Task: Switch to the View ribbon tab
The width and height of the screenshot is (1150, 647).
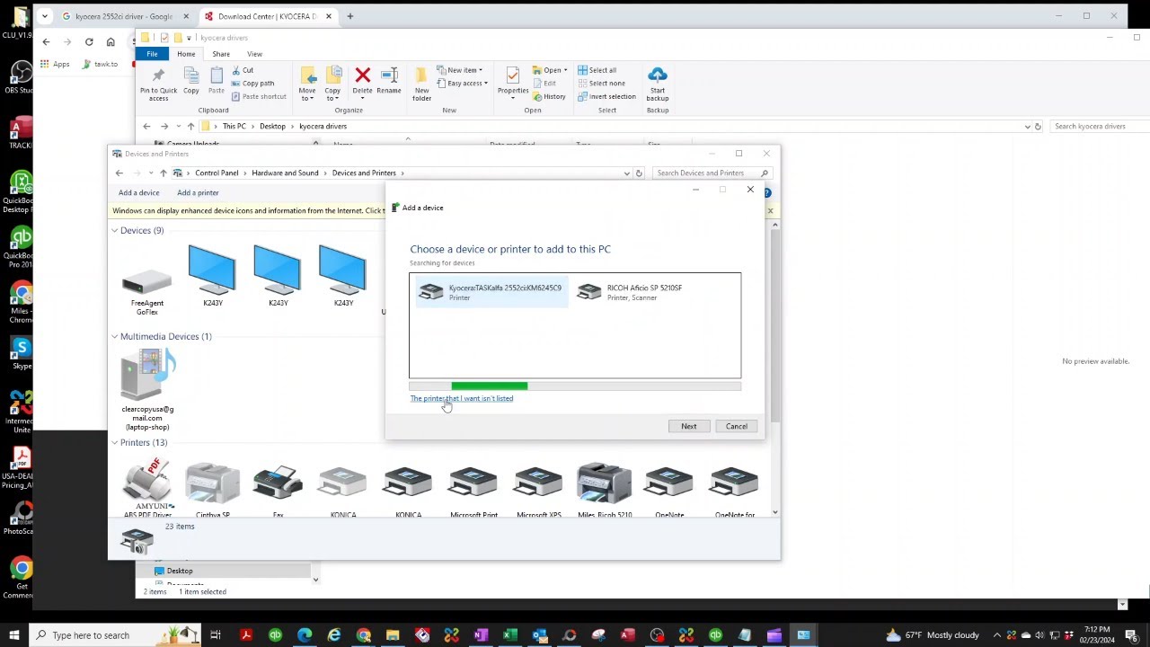Action: click(x=254, y=54)
